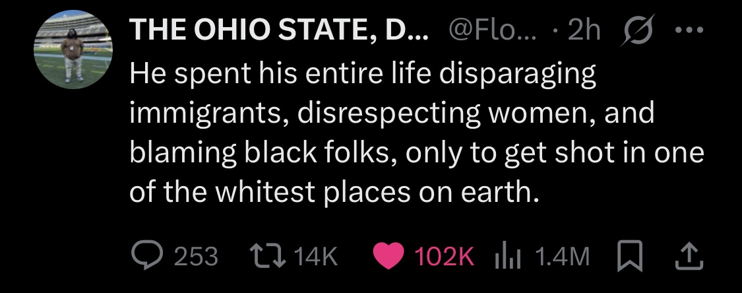Open the post via the 2h timestamp
Image resolution: width=742 pixels, height=293 pixels.
click(x=583, y=30)
